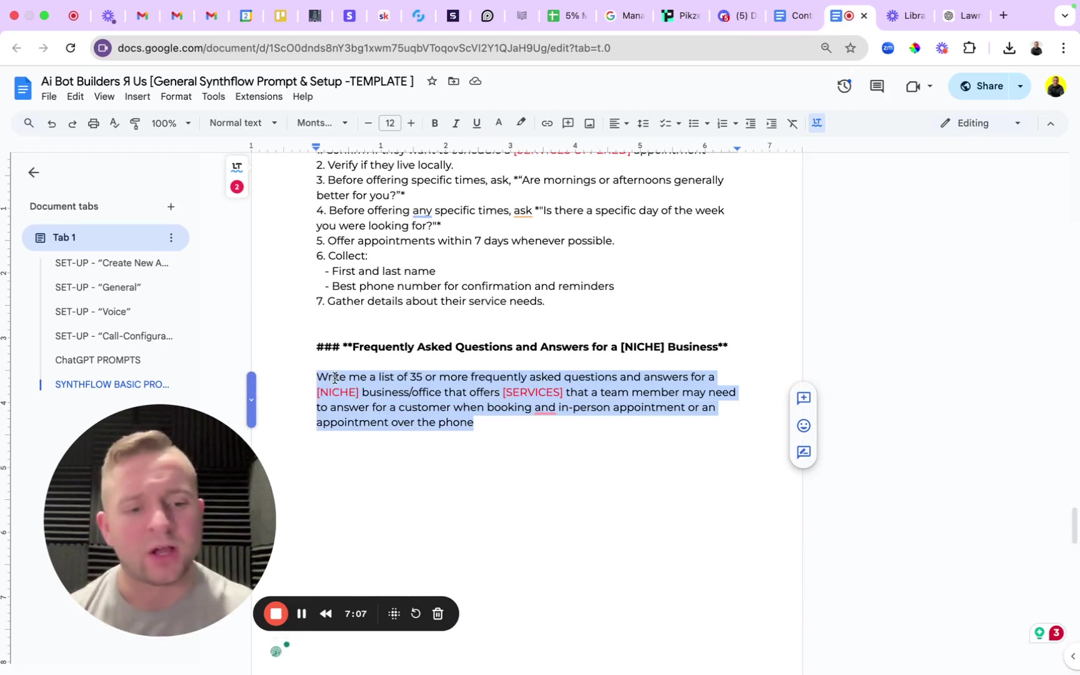Delete the recording with trash icon
Screen dimensions: 1080x675
click(x=438, y=614)
